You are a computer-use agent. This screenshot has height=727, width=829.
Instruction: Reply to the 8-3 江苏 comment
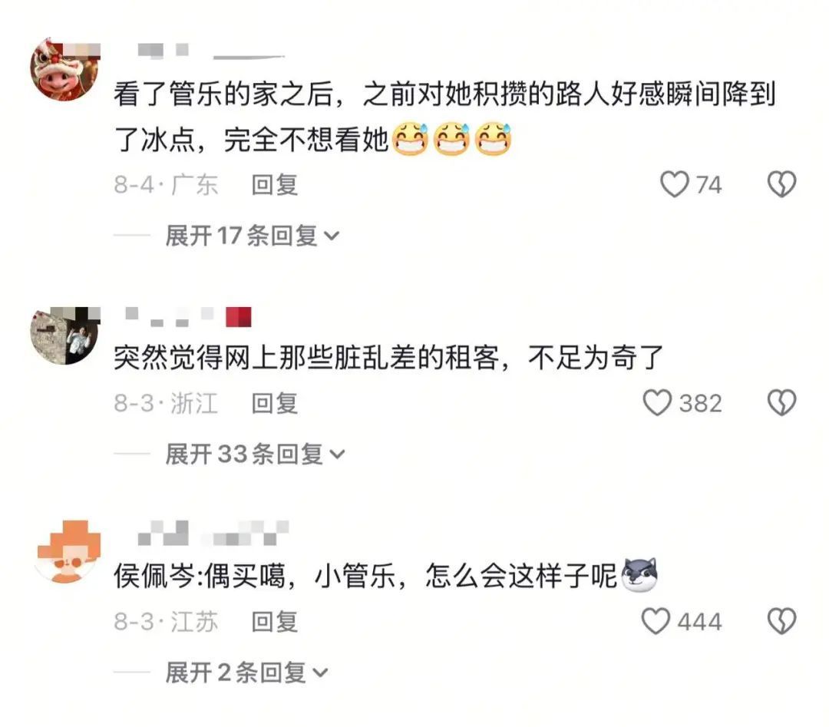(274, 621)
